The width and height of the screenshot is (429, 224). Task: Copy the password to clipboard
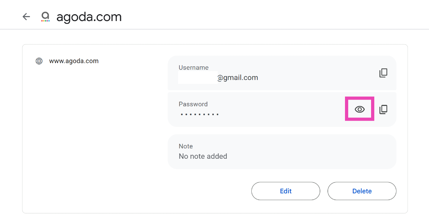[383, 110]
